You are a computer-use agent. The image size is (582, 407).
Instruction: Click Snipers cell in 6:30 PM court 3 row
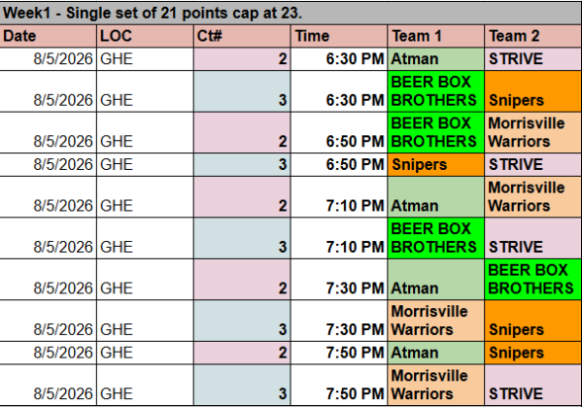pyautogui.click(x=532, y=91)
